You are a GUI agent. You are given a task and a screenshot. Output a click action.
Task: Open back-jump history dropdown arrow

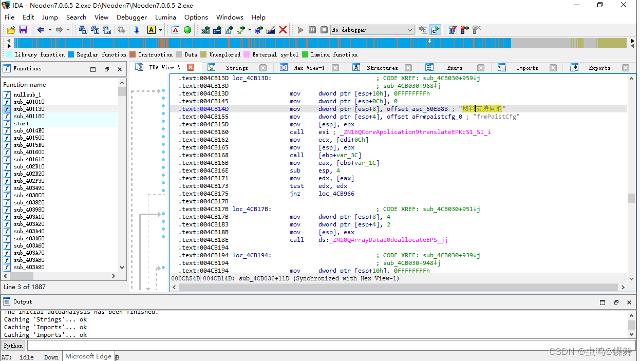(x=50, y=30)
